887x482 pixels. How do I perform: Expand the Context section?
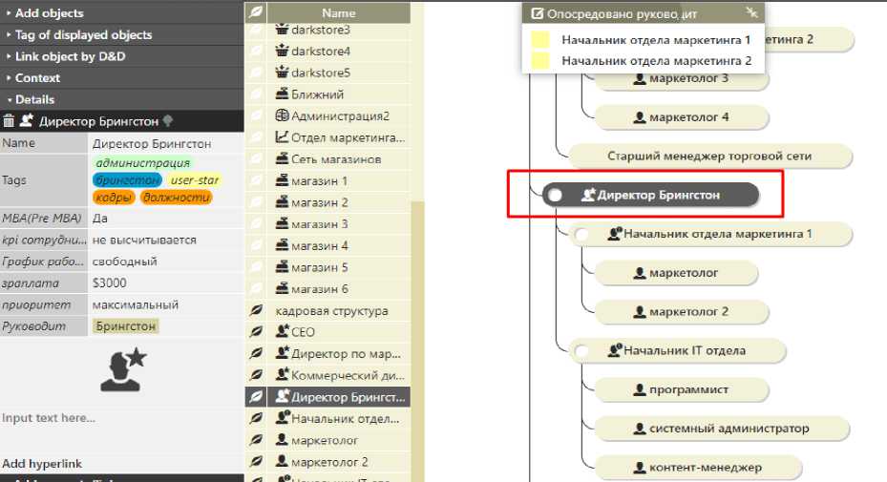(x=121, y=77)
